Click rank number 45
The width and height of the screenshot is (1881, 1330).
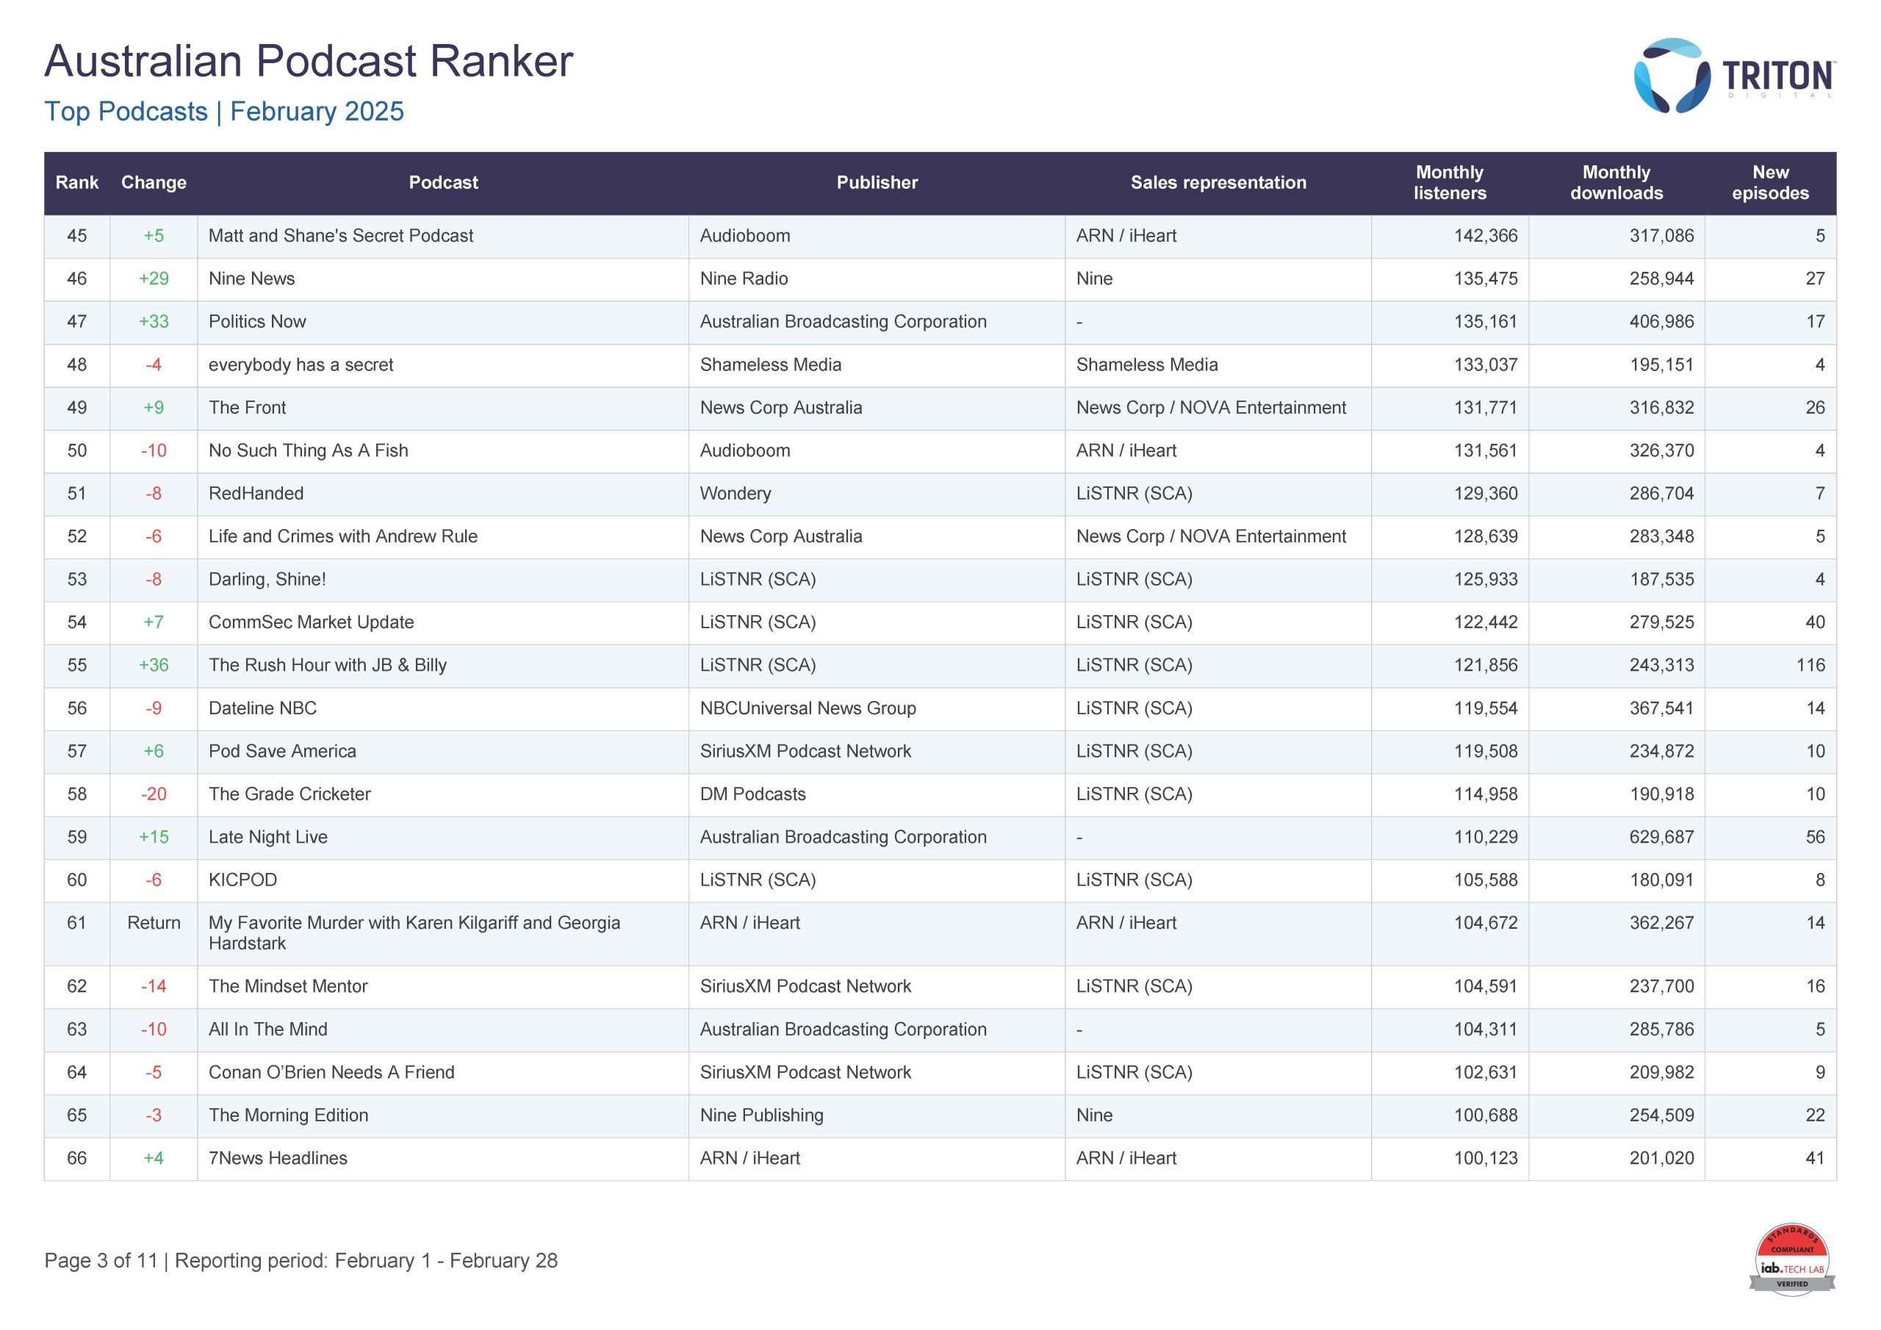pos(77,236)
